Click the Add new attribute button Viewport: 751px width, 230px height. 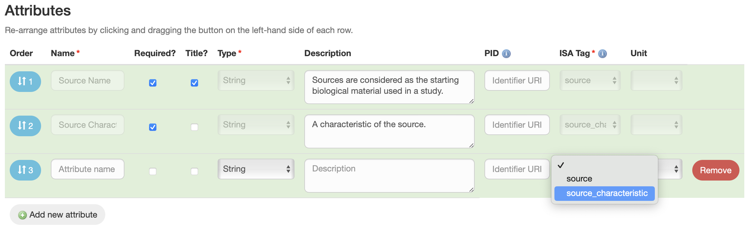57,215
